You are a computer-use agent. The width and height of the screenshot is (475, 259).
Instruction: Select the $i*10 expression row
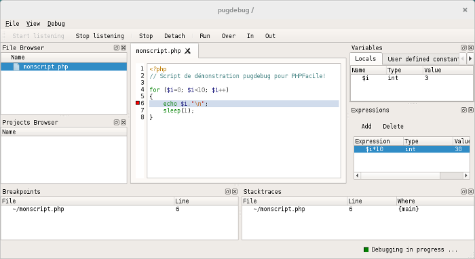coord(412,149)
